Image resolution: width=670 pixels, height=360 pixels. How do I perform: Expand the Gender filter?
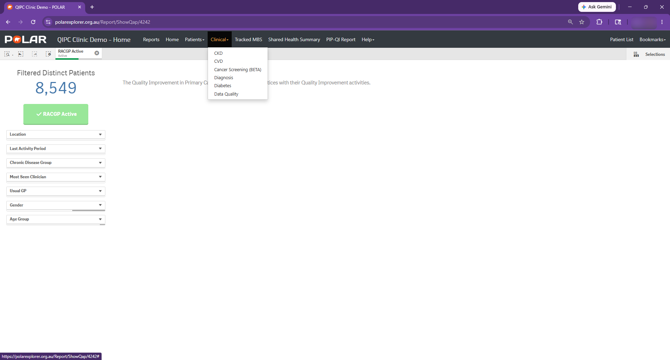pos(56,205)
